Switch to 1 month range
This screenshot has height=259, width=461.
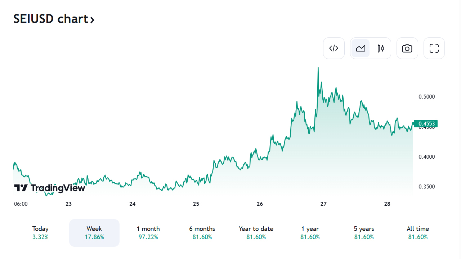tap(148, 233)
